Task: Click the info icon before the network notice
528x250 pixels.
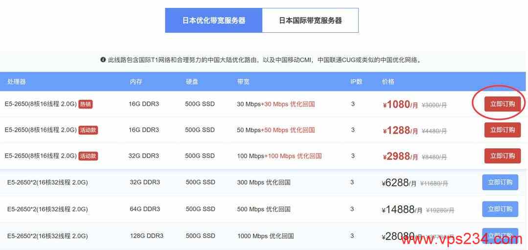Action: (103, 60)
